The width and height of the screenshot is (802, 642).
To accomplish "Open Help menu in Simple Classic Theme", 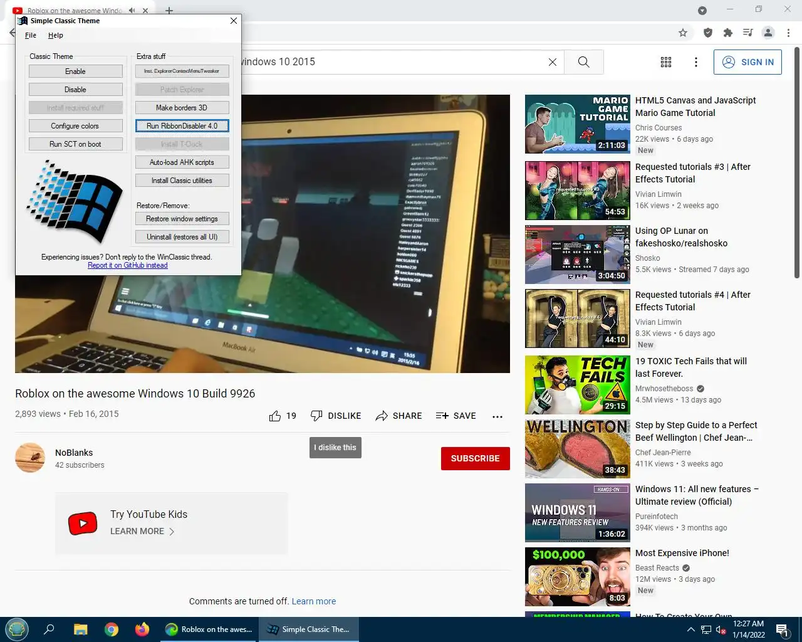I will pyautogui.click(x=56, y=36).
